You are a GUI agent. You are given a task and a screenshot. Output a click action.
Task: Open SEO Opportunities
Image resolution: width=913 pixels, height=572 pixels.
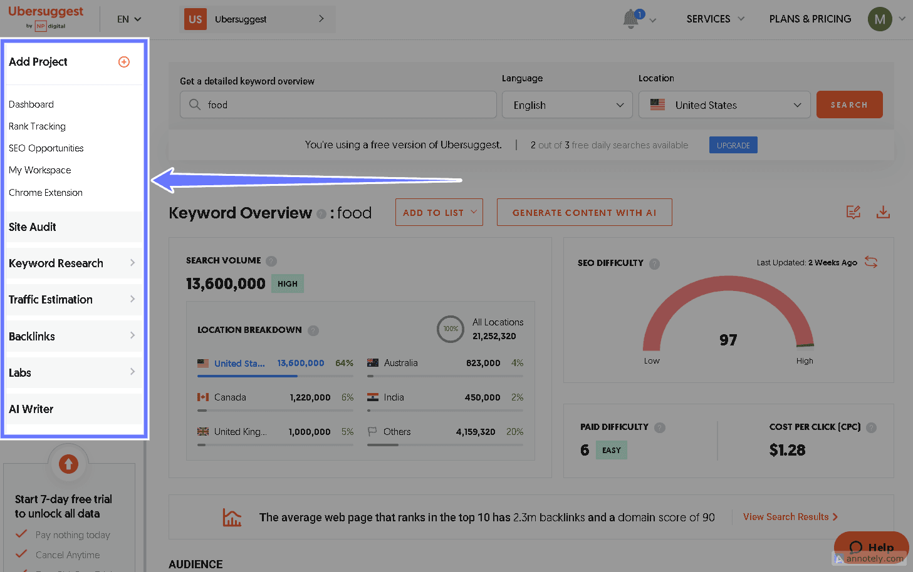pos(46,148)
